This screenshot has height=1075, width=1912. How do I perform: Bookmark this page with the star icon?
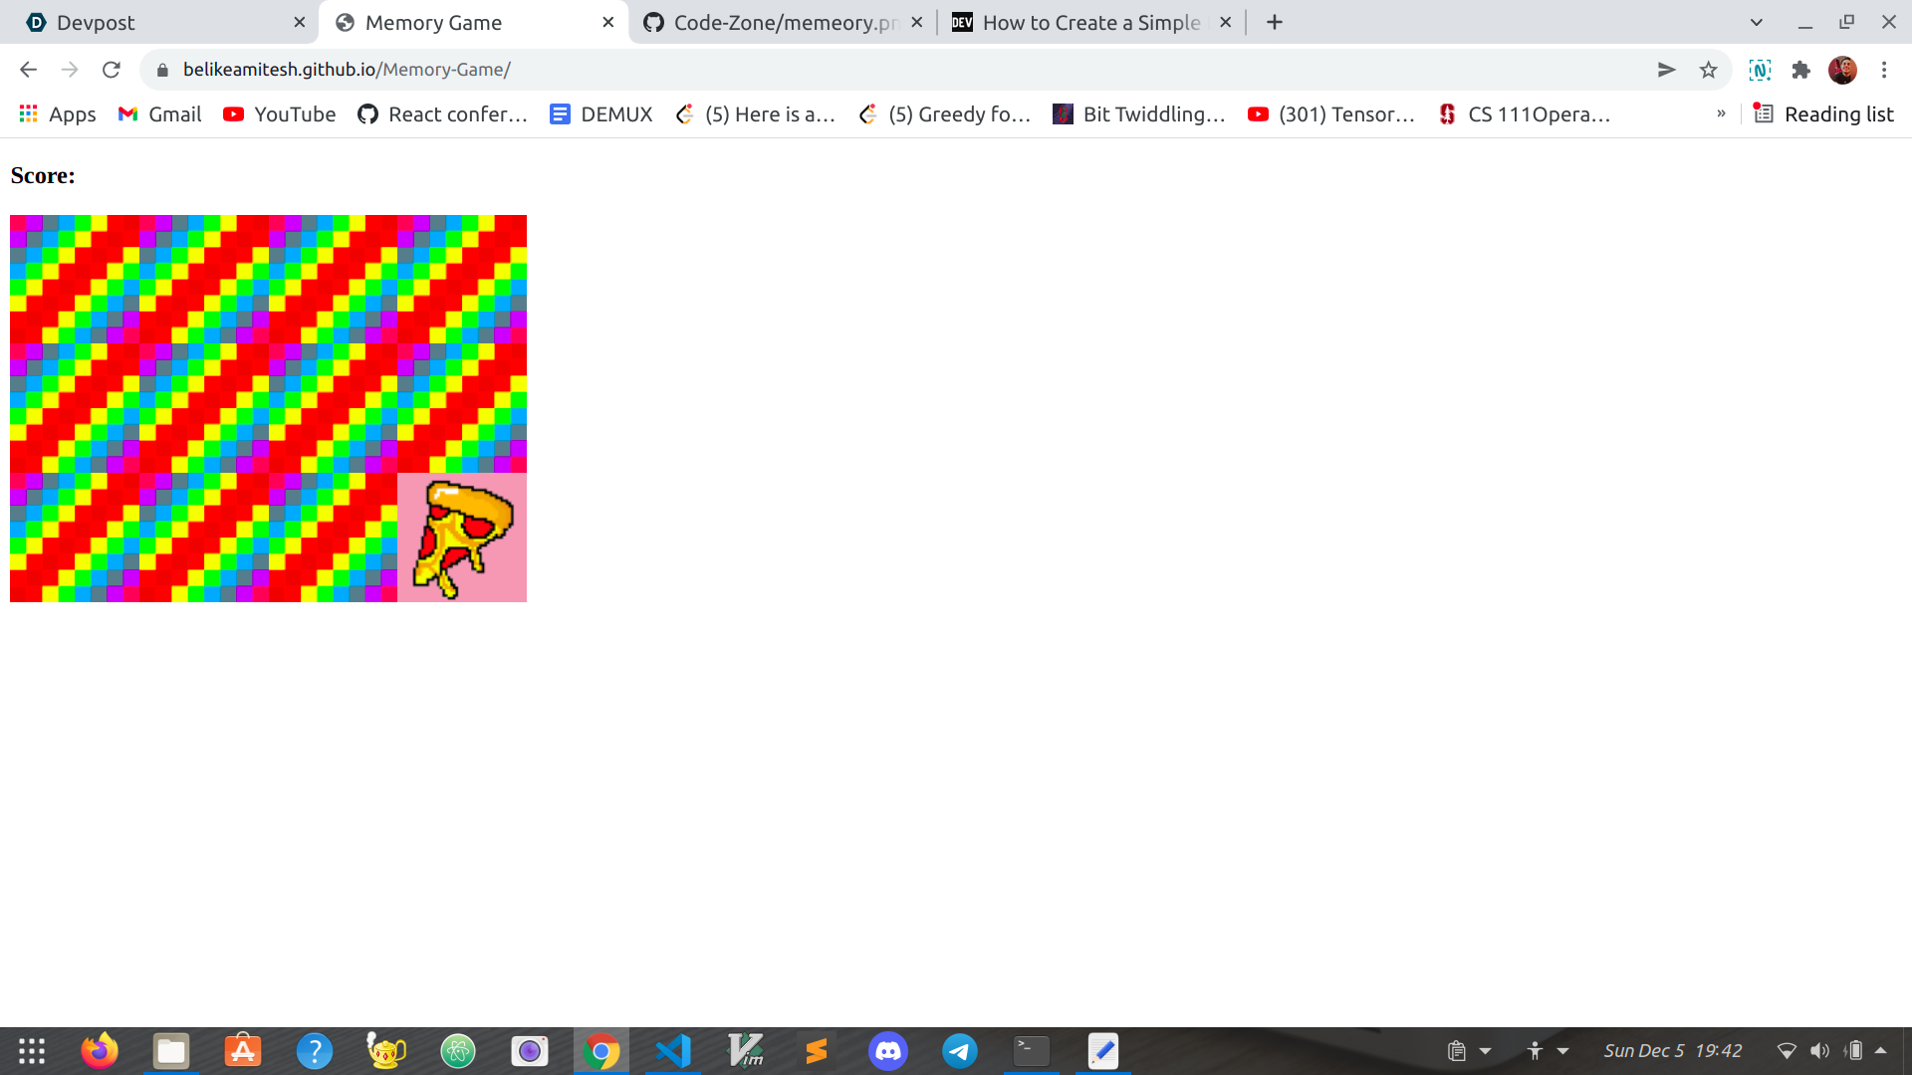[1709, 70]
